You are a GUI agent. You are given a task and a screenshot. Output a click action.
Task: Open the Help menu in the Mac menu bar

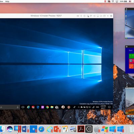point(7,1)
